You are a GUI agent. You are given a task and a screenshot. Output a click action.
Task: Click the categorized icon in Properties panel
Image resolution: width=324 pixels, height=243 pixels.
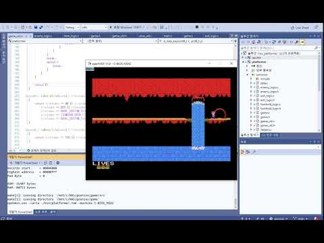coord(243,152)
